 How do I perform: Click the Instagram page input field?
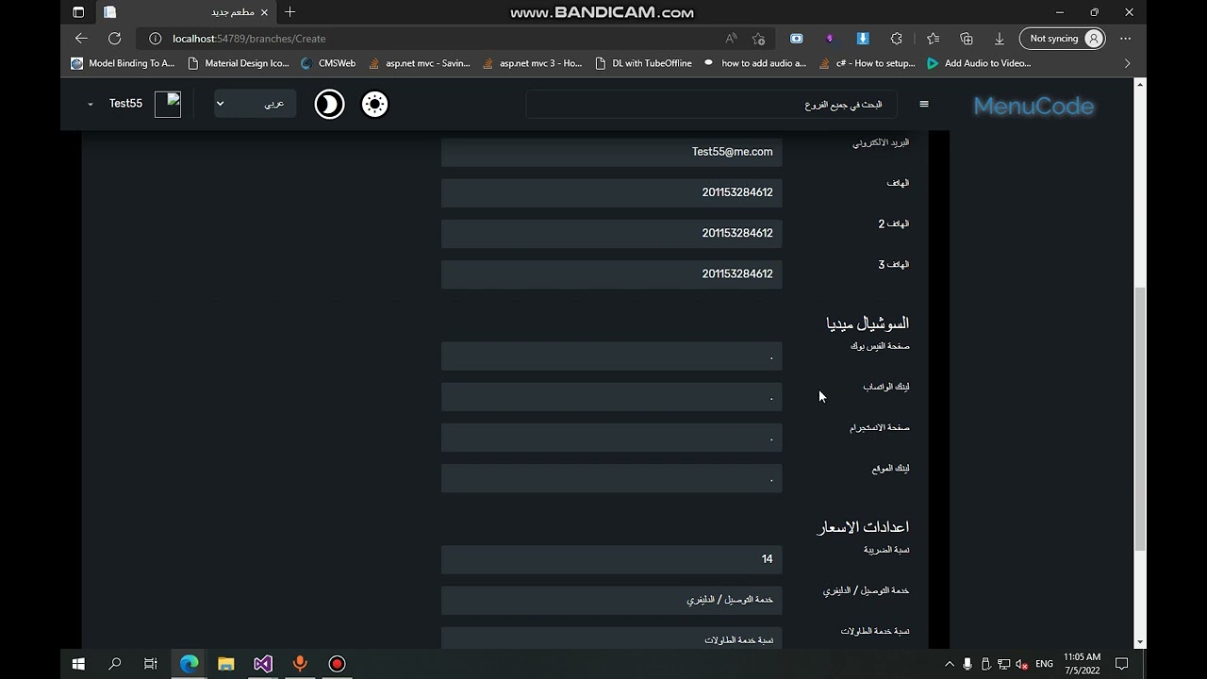611,437
